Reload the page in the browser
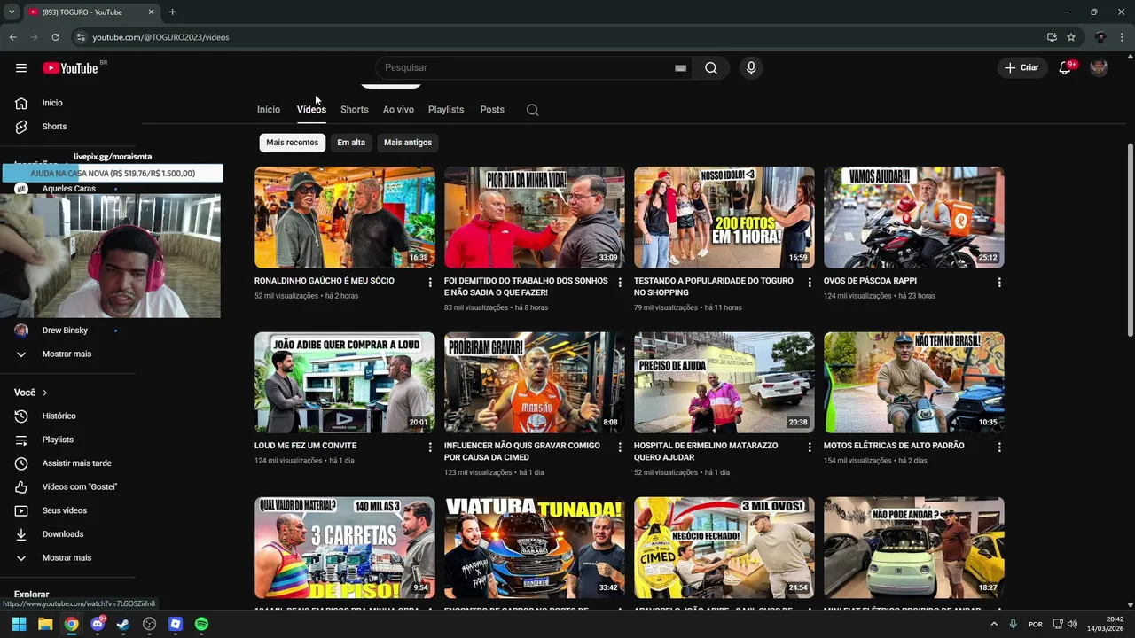This screenshot has height=638, width=1135. coord(55,37)
